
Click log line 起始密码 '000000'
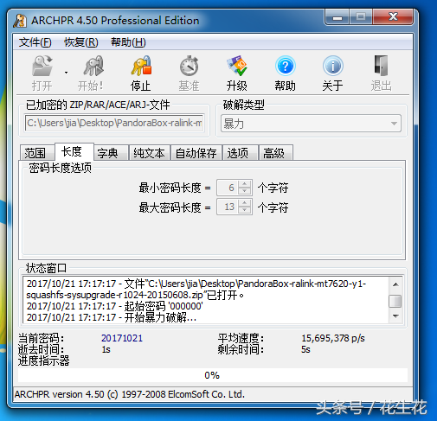coord(115,306)
